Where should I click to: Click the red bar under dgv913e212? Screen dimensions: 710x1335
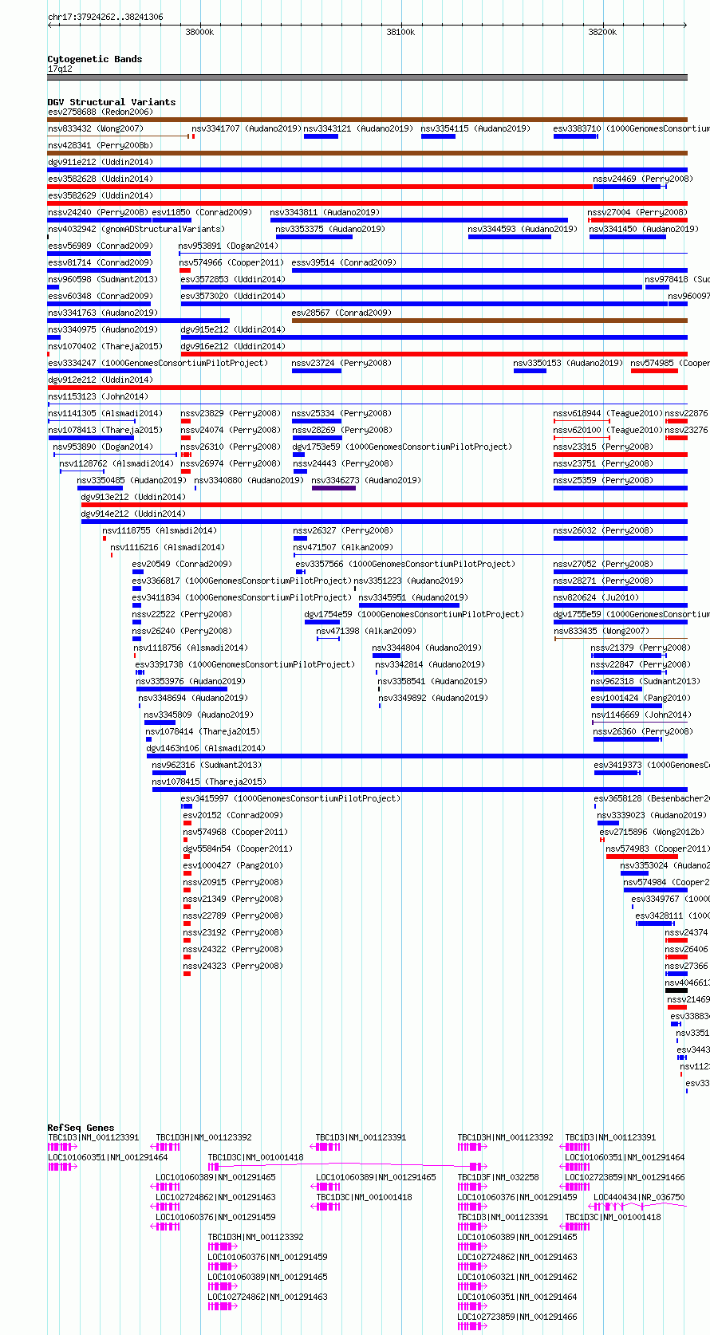384,505
